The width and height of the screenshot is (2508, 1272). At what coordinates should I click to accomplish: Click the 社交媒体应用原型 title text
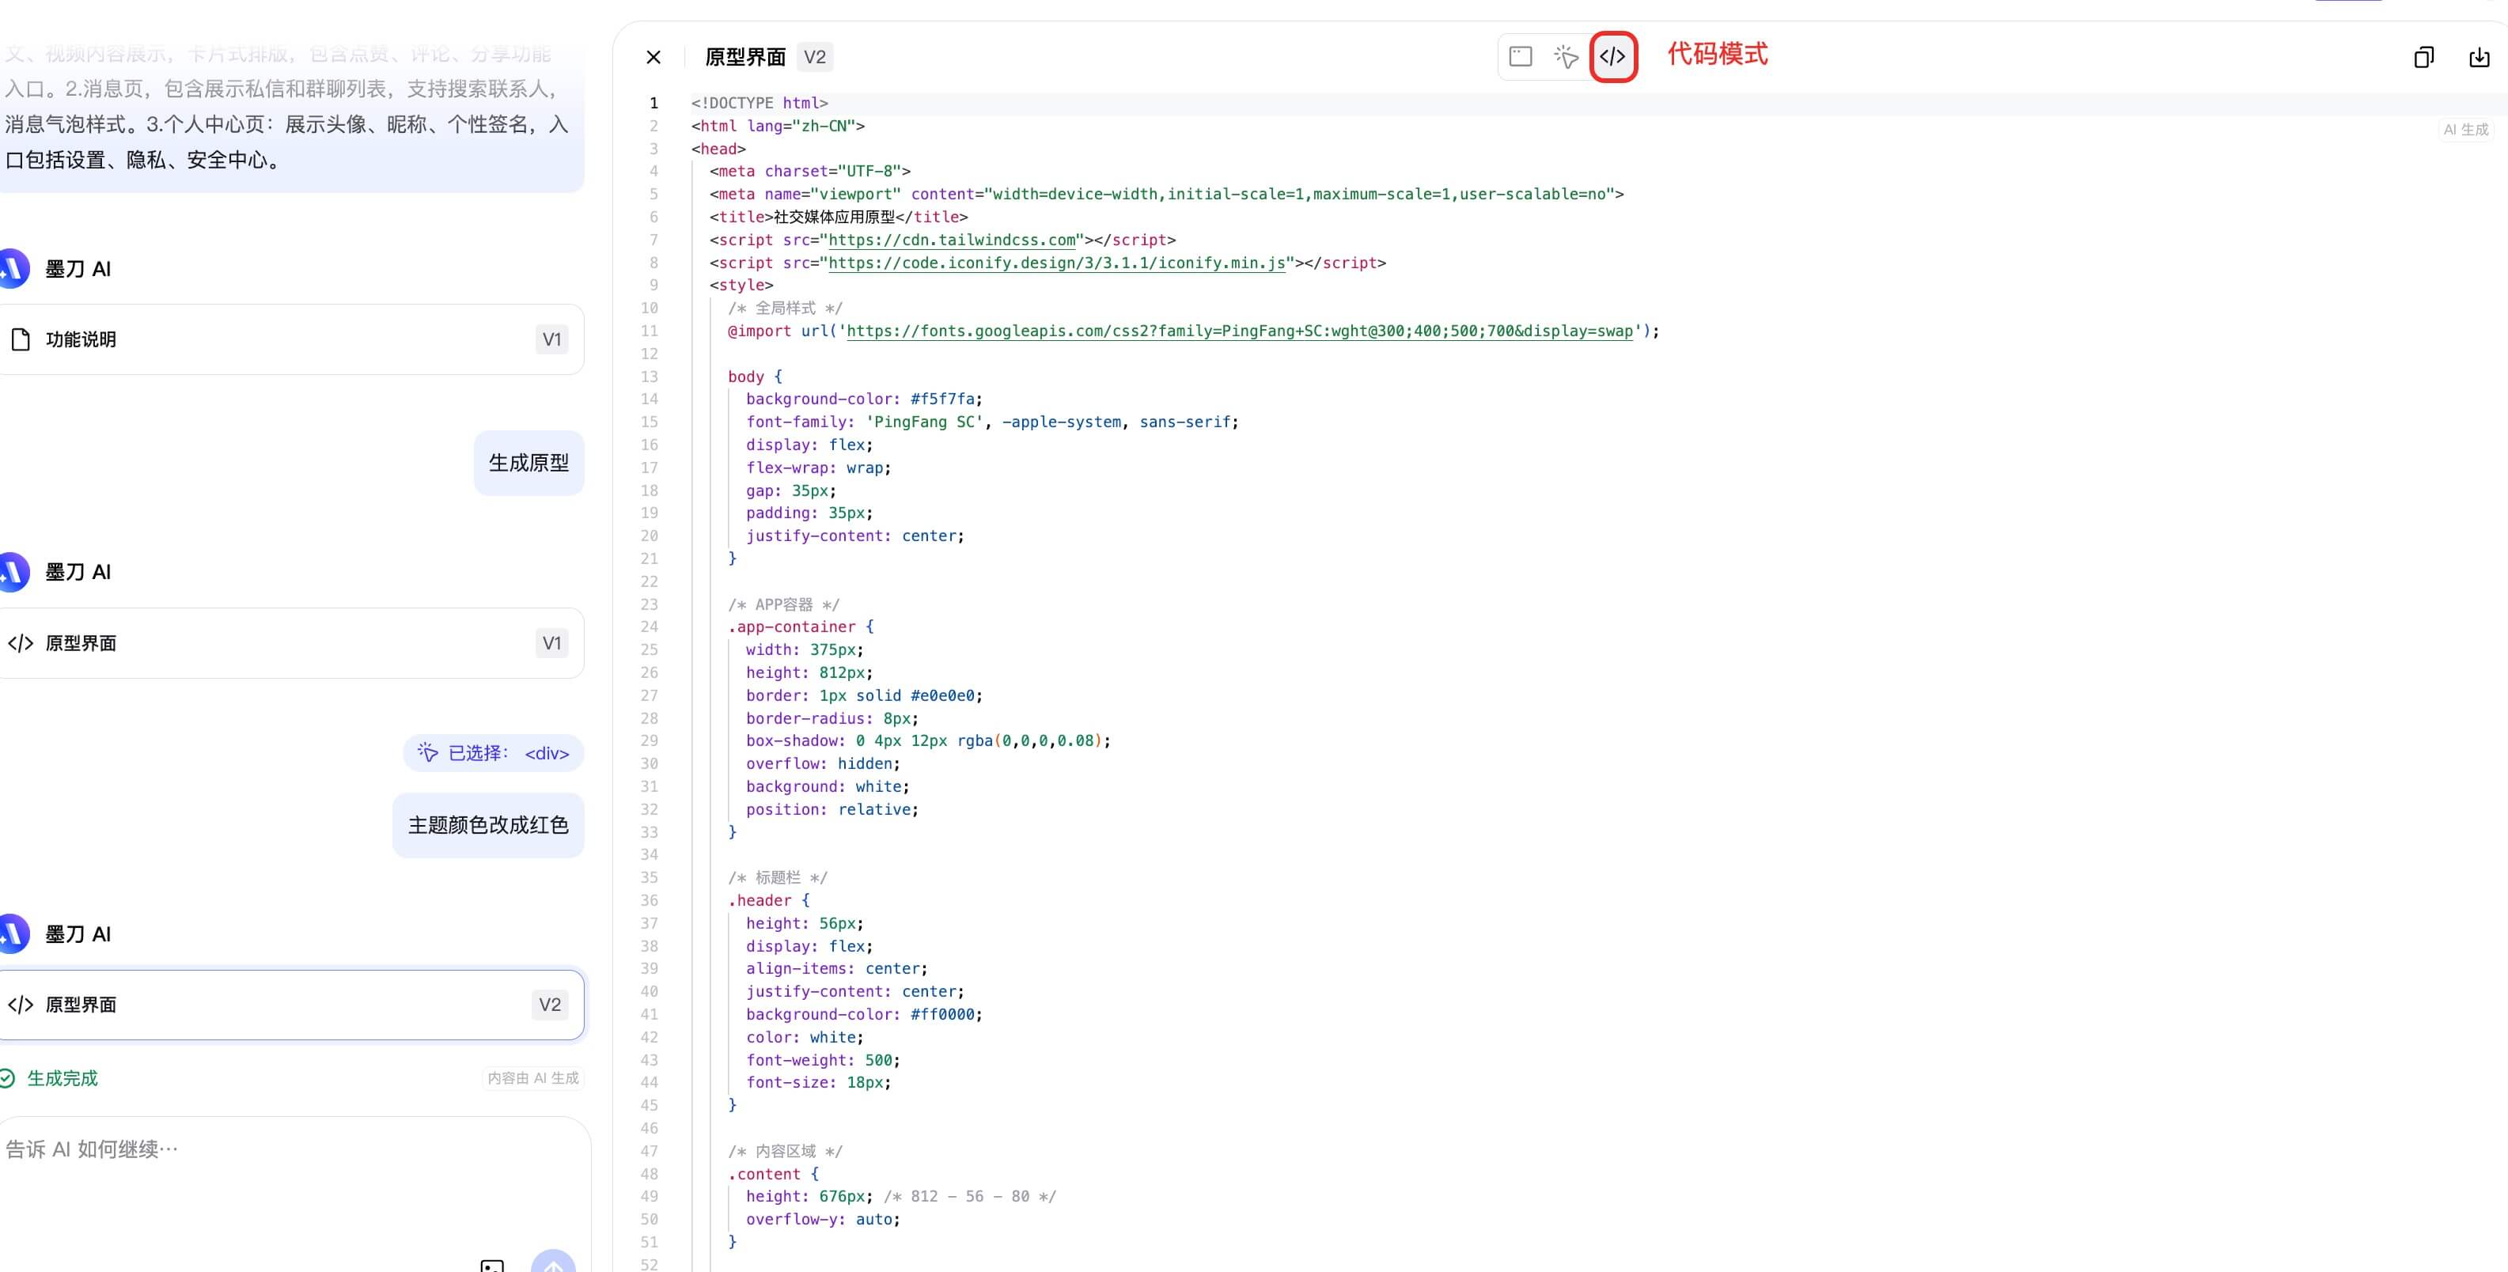[835, 217]
